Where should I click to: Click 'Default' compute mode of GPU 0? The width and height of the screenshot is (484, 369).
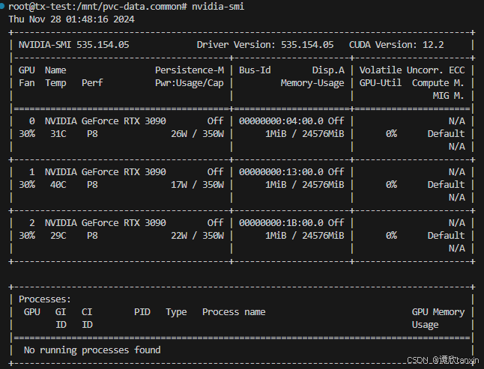[x=446, y=134]
